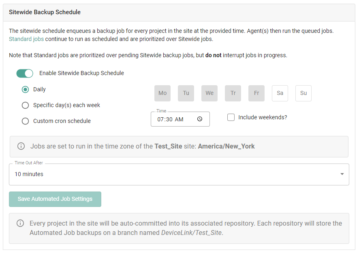Select the Tu day button
359x254 pixels.
coord(186,93)
